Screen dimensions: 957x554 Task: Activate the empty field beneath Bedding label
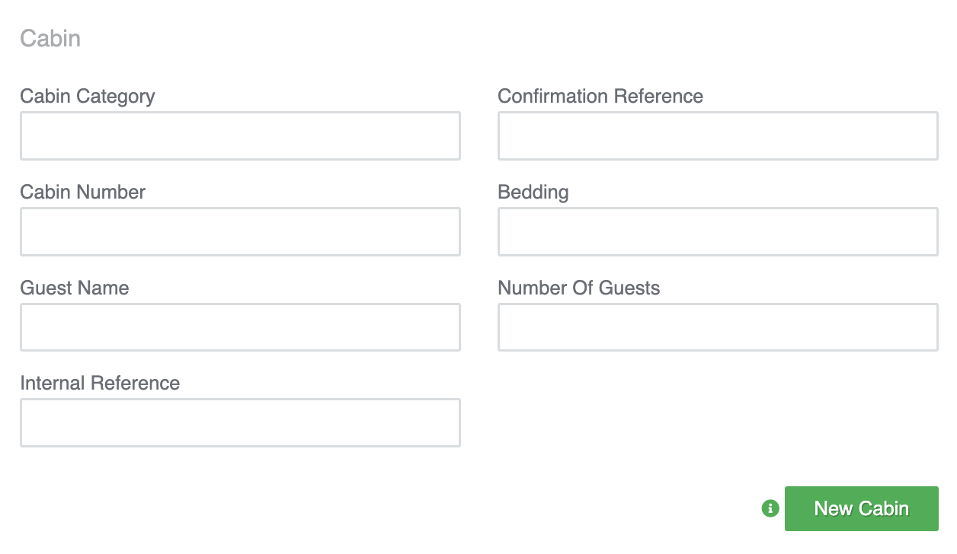click(x=718, y=232)
